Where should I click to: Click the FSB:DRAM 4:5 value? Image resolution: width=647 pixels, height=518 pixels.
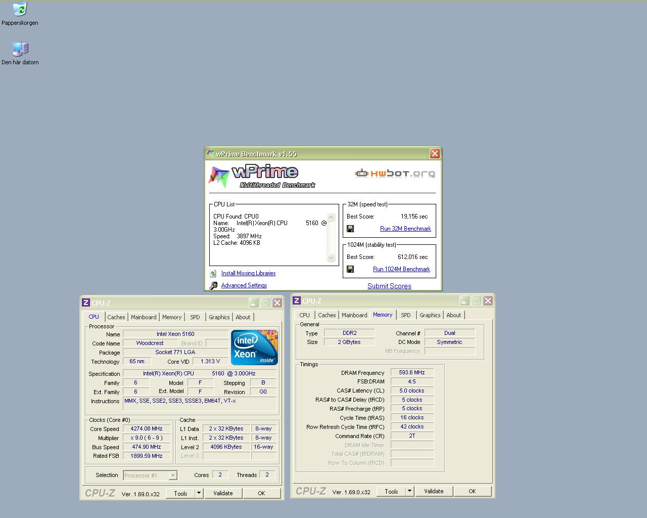412,381
